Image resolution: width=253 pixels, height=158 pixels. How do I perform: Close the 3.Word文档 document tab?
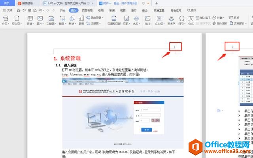pos(93,3)
